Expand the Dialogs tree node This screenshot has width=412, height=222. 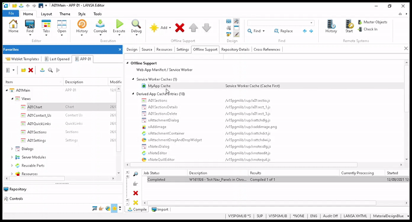pyautogui.click(x=12, y=149)
